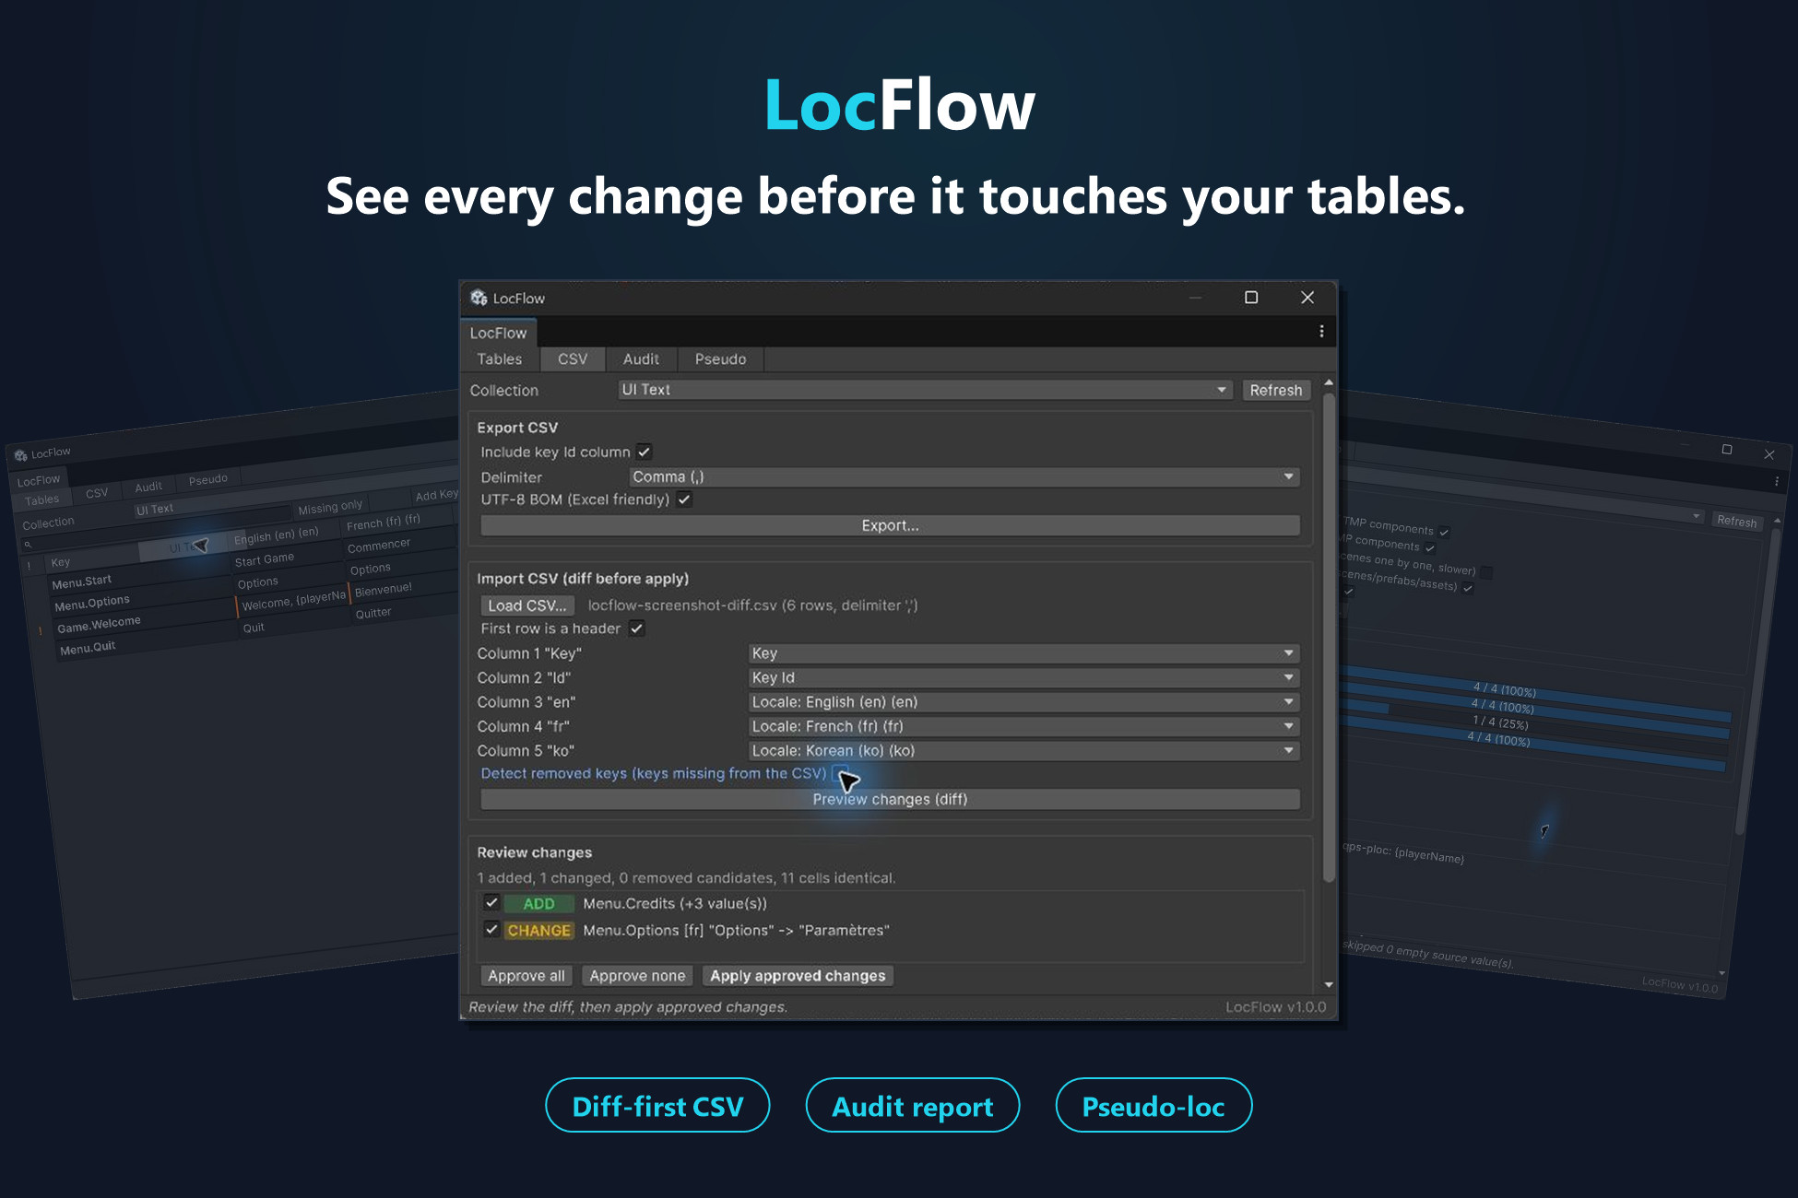Screen dimensions: 1798x1198
Task: Select the CSV tab
Action: (x=573, y=359)
